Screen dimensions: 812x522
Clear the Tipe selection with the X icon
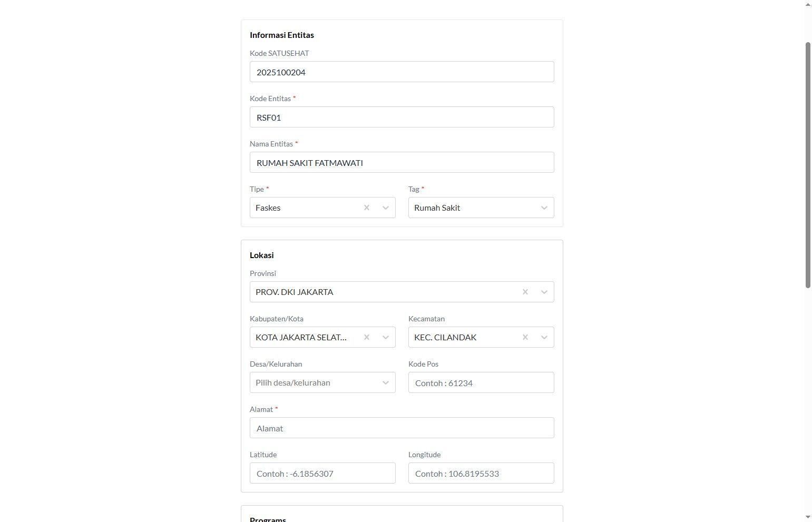click(x=367, y=208)
